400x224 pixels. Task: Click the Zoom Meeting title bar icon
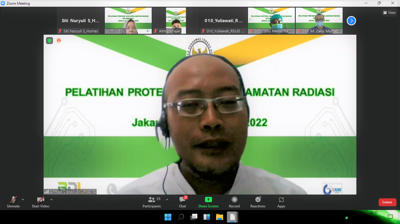point(3,3)
